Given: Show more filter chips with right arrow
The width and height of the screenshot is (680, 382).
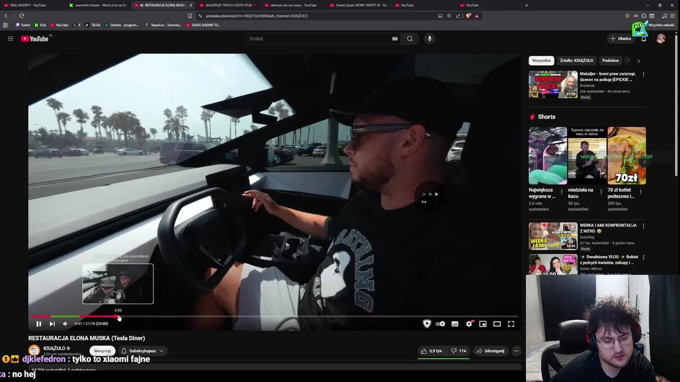Looking at the screenshot, I should coord(639,60).
